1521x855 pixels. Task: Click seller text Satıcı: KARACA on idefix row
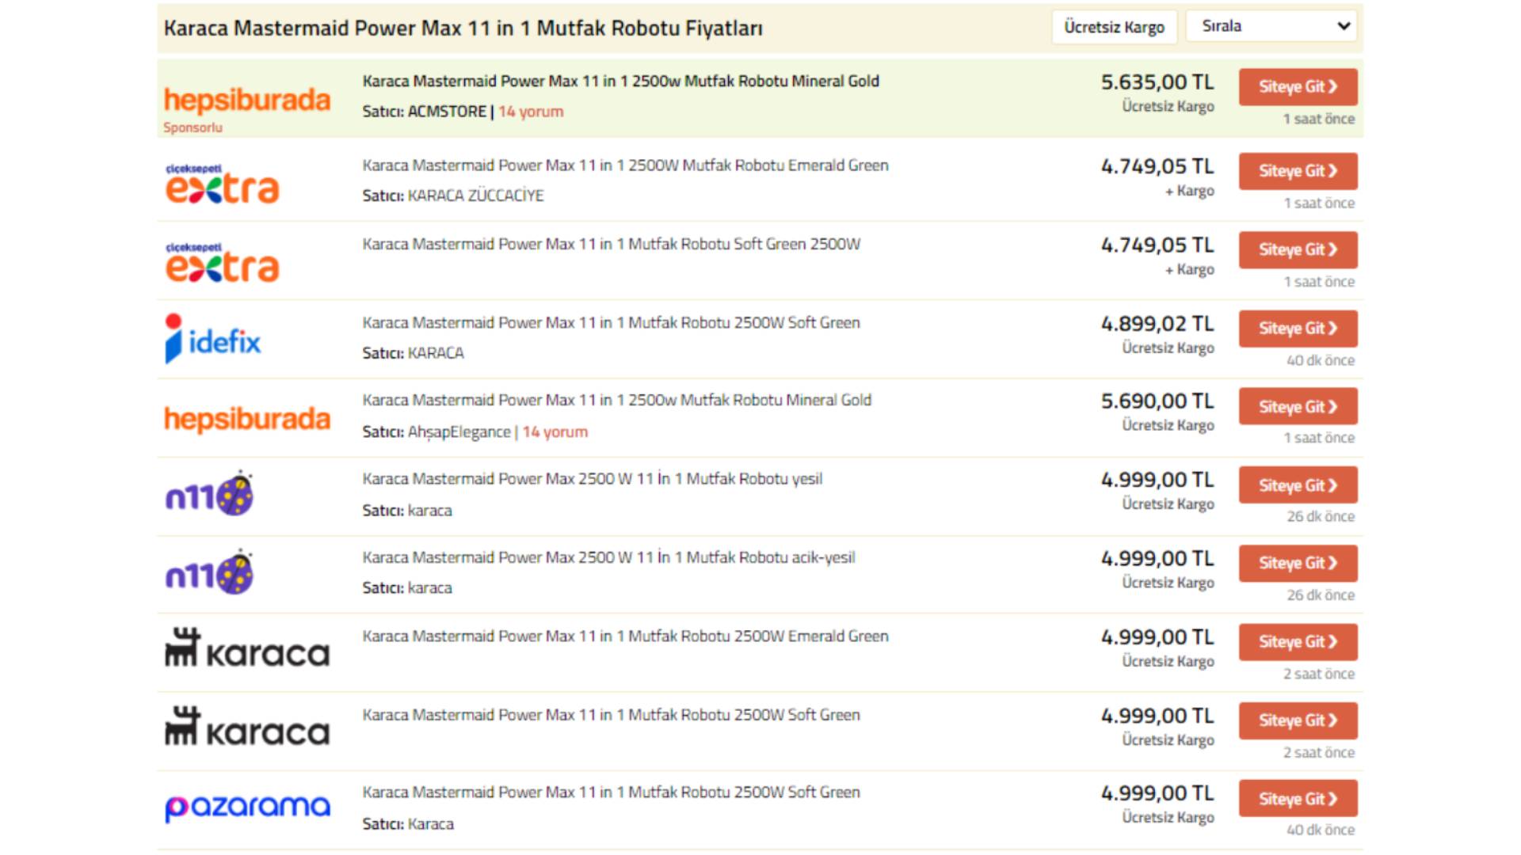tap(413, 353)
